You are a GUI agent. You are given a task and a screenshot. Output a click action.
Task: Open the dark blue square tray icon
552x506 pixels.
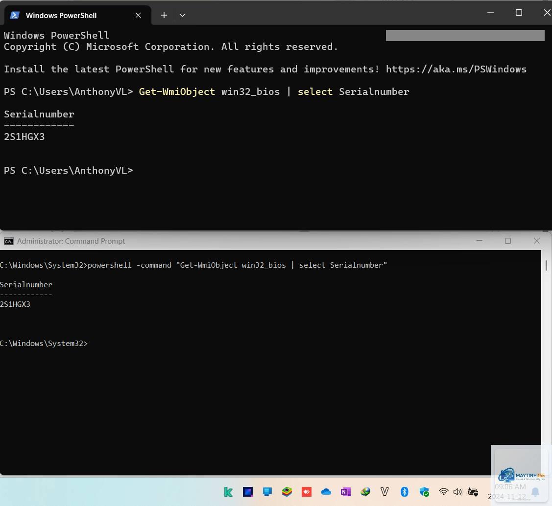point(248,492)
